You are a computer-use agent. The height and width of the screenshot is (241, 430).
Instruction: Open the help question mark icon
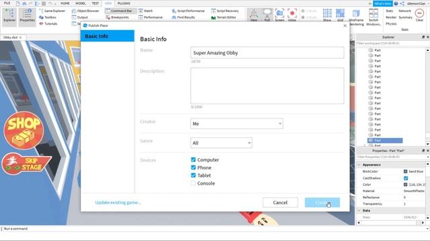tap(396, 3)
